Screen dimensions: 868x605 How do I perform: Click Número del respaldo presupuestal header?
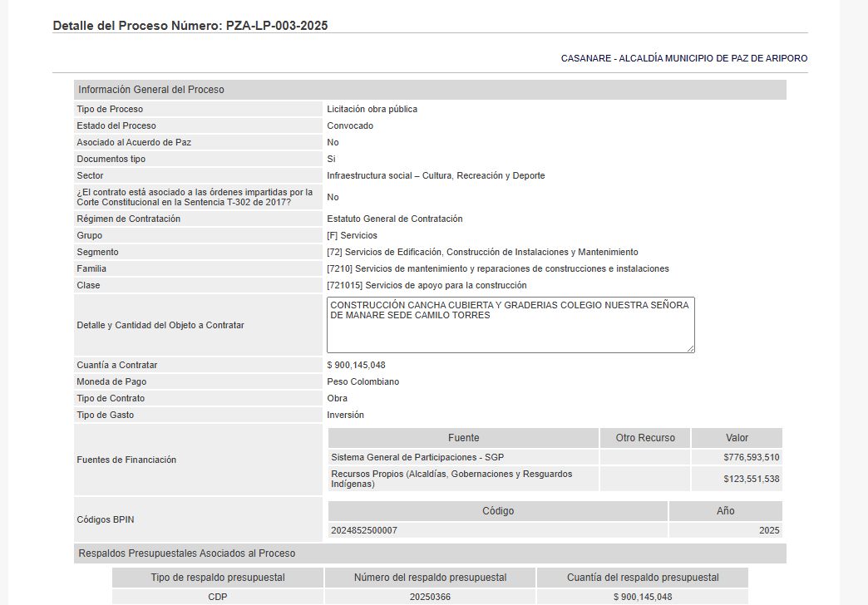(x=430, y=578)
